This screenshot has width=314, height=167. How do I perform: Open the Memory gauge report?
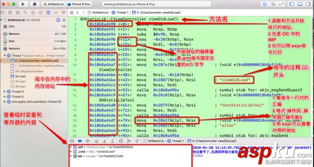(34, 34)
